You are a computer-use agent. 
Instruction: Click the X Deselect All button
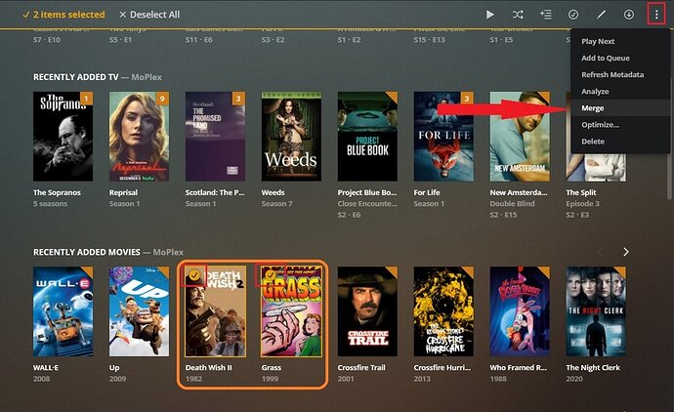(149, 15)
